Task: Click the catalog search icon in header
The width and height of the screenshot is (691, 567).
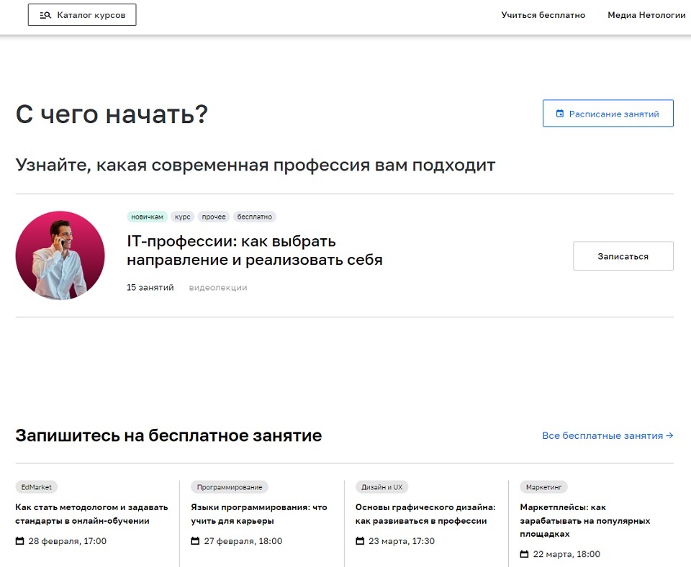Action: [45, 15]
